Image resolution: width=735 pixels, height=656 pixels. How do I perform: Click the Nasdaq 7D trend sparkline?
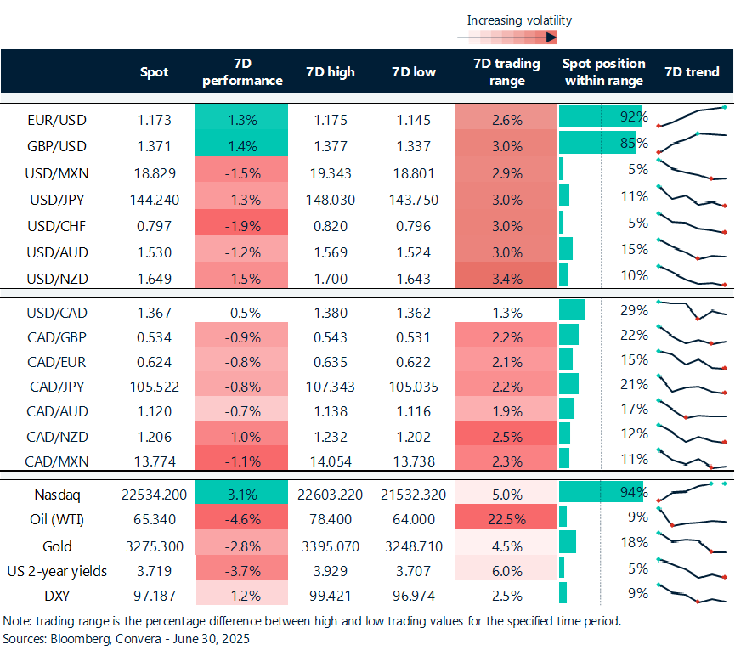click(692, 493)
